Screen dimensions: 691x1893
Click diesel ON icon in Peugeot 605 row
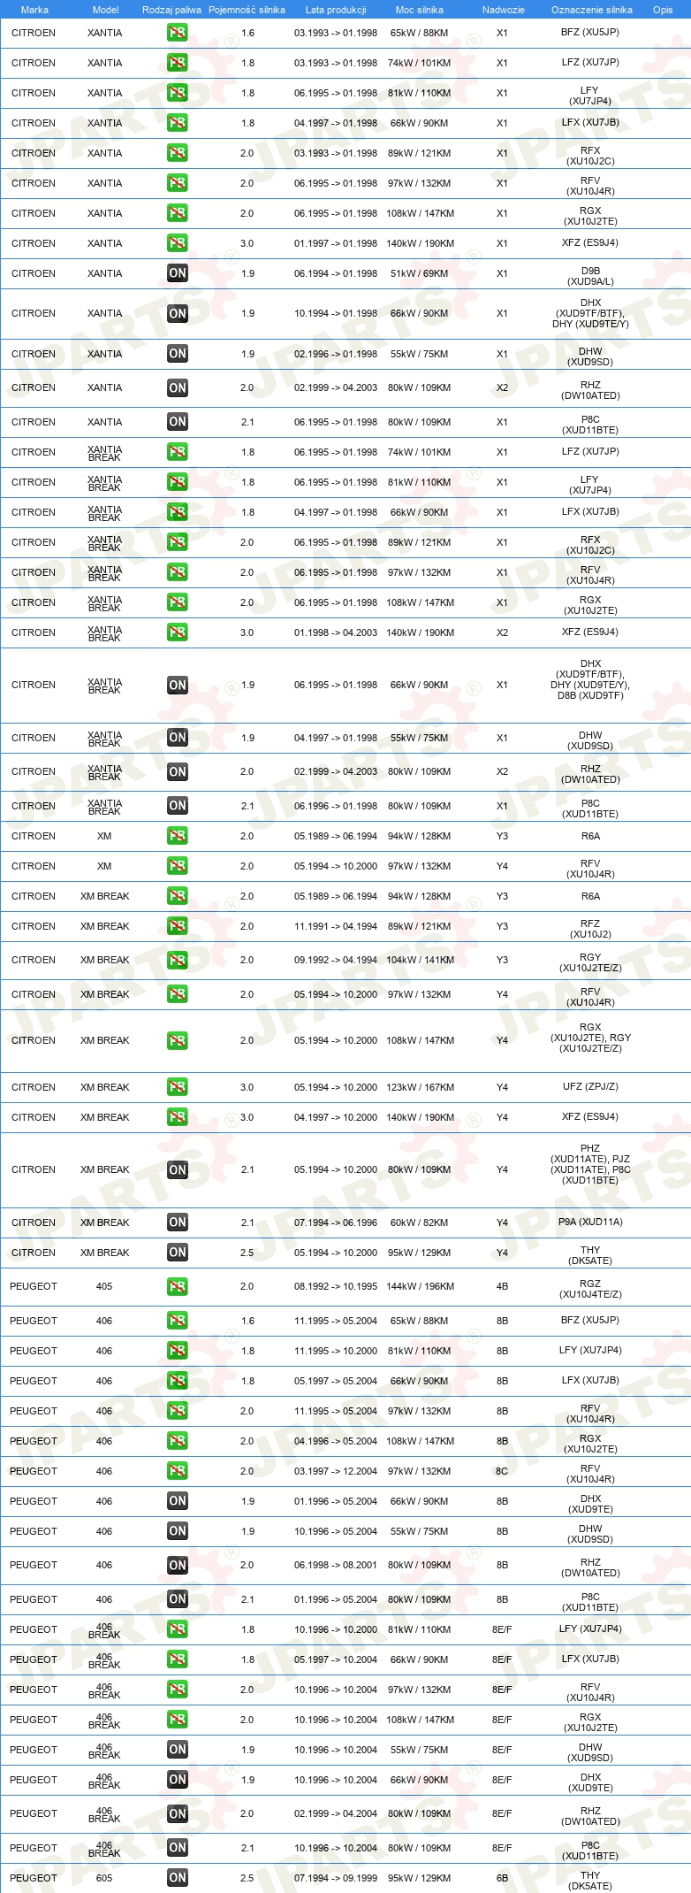click(x=178, y=1878)
